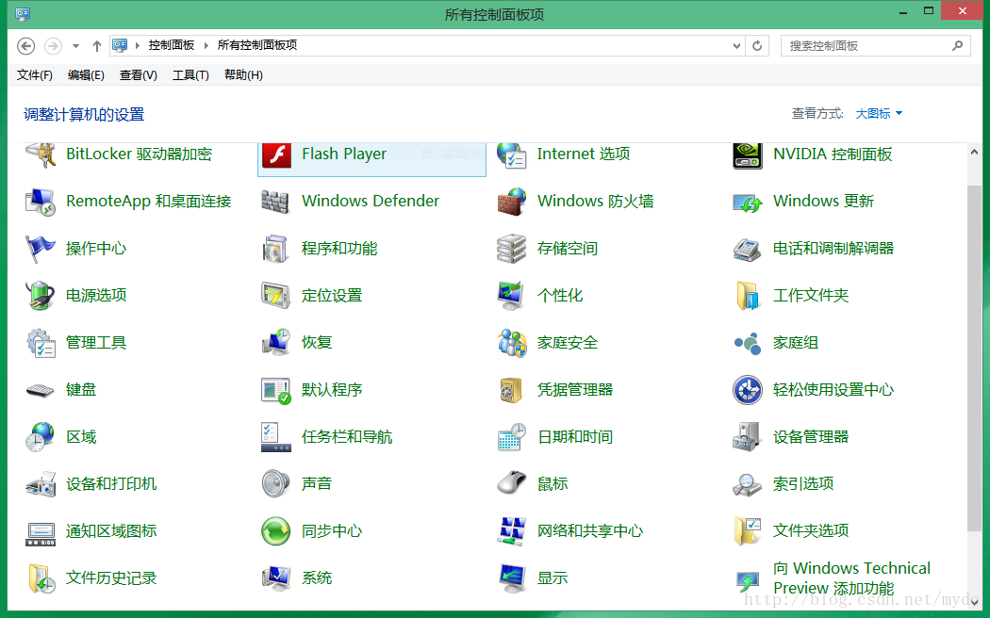Open 恢复 icon
Image resolution: width=990 pixels, height=618 pixels.
click(276, 343)
